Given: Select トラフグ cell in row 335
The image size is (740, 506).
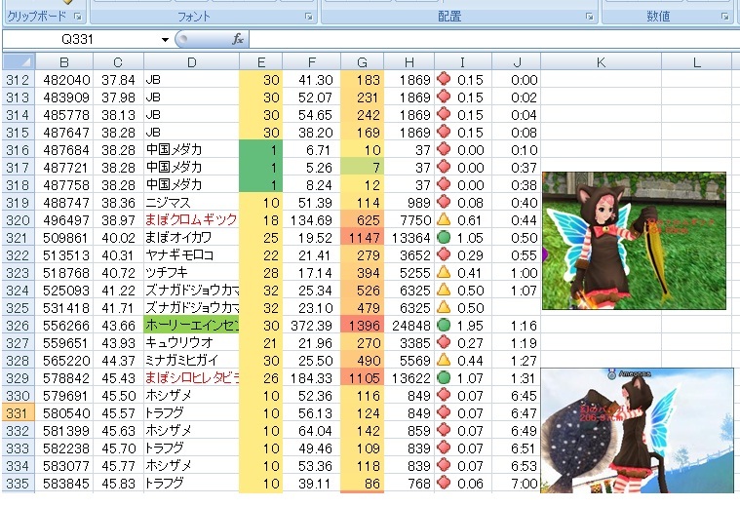Looking at the screenshot, I should [x=192, y=484].
